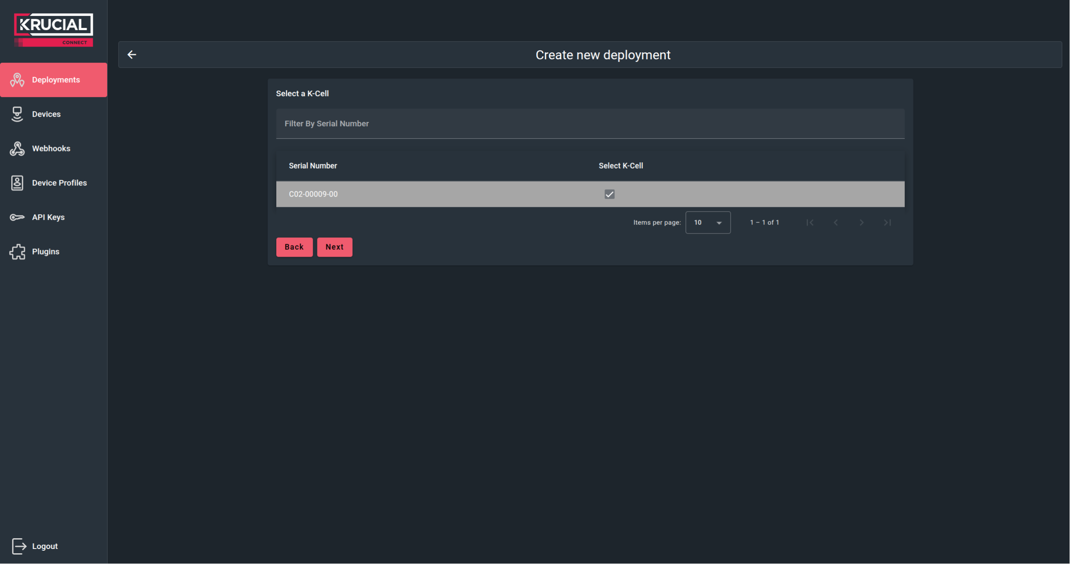Click the last page navigation arrow
1070x564 pixels.
point(887,222)
